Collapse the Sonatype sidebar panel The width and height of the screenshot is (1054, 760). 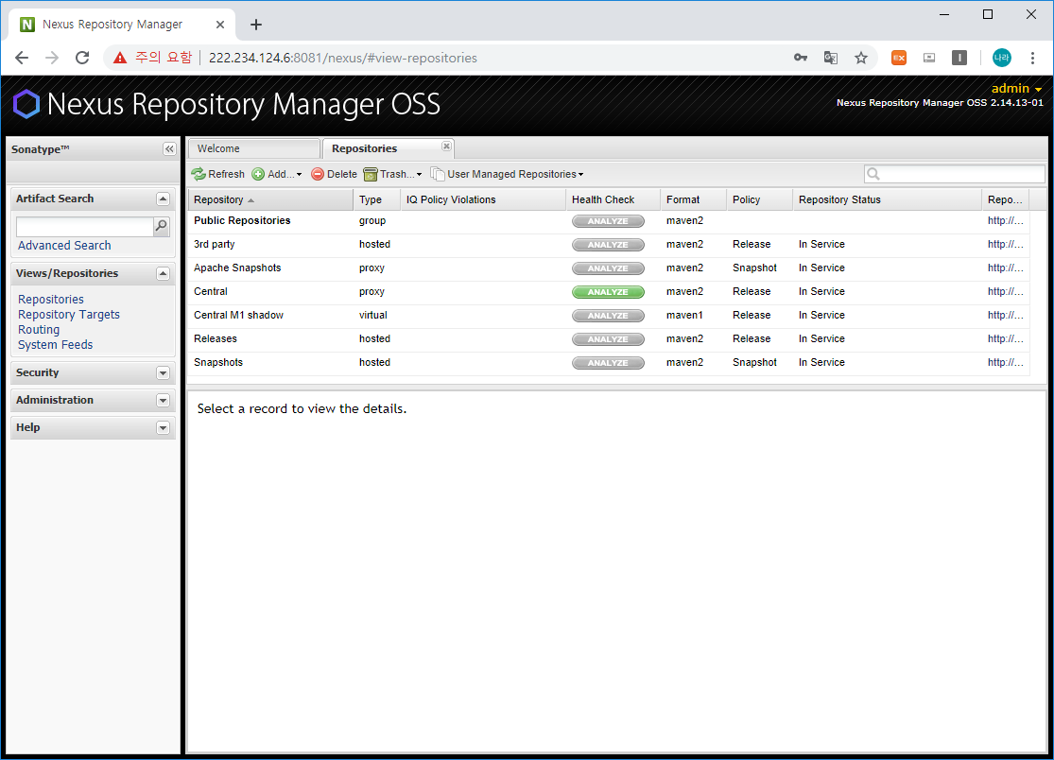click(169, 149)
